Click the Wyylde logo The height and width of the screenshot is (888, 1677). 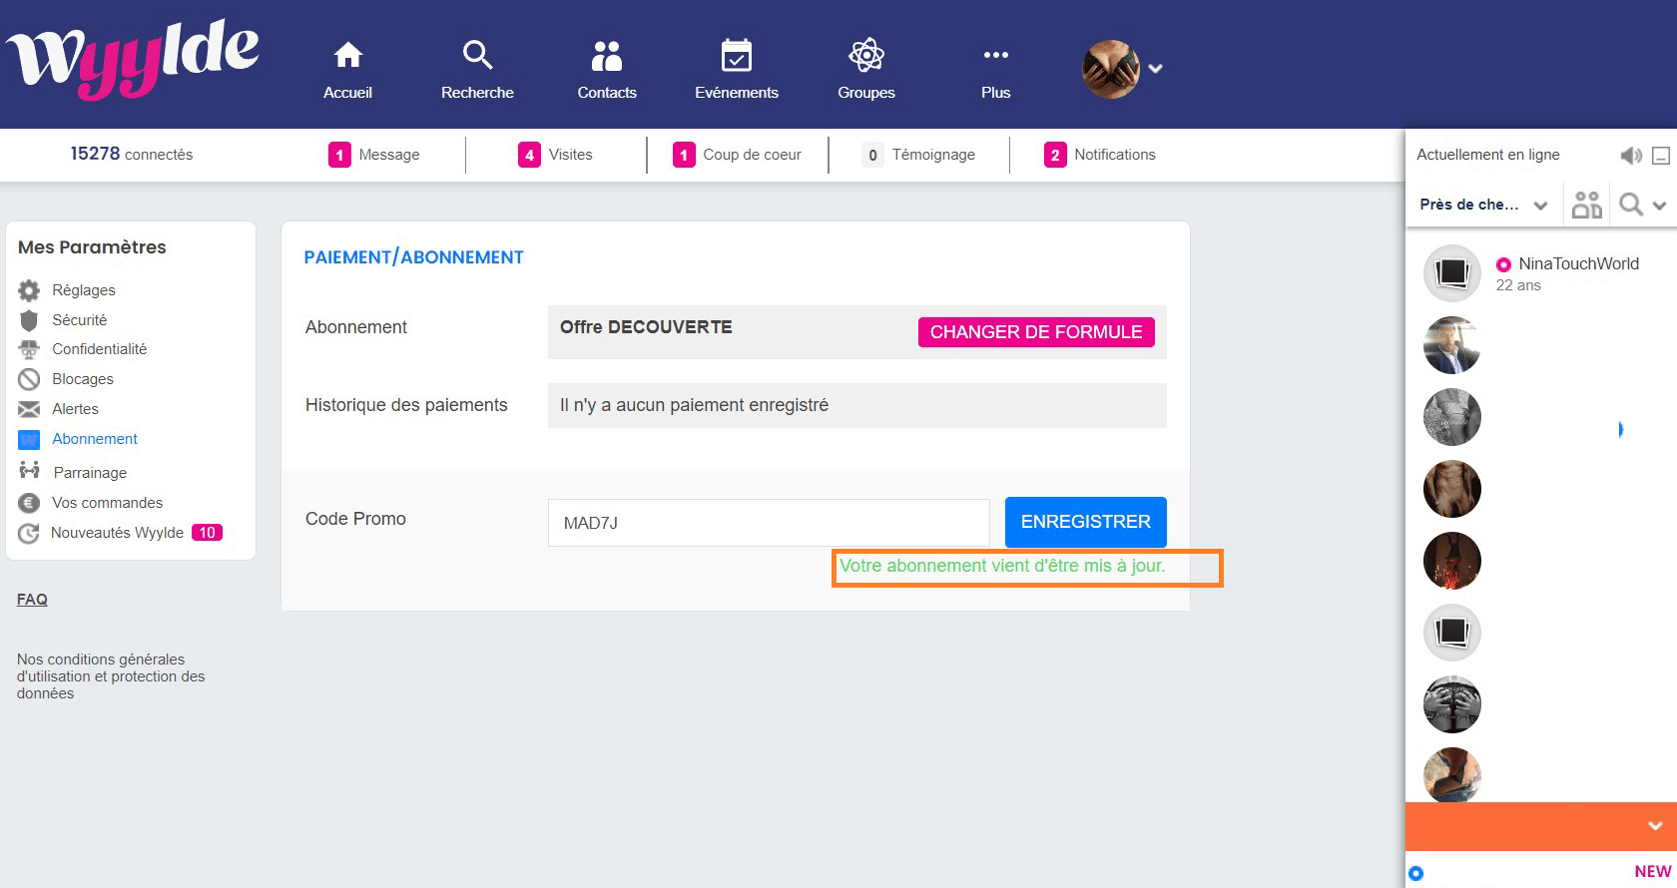pyautogui.click(x=133, y=60)
